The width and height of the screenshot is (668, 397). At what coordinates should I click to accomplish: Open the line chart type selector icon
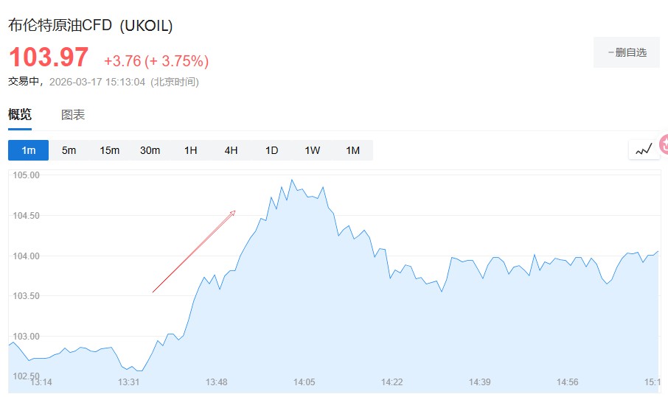point(643,150)
